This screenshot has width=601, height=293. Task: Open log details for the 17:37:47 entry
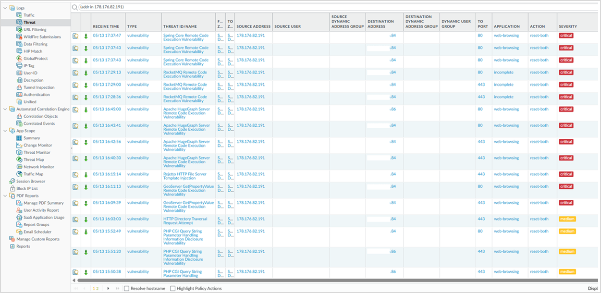pyautogui.click(x=75, y=36)
